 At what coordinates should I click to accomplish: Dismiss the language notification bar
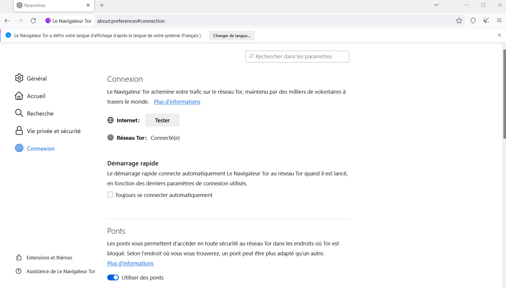pos(499,35)
